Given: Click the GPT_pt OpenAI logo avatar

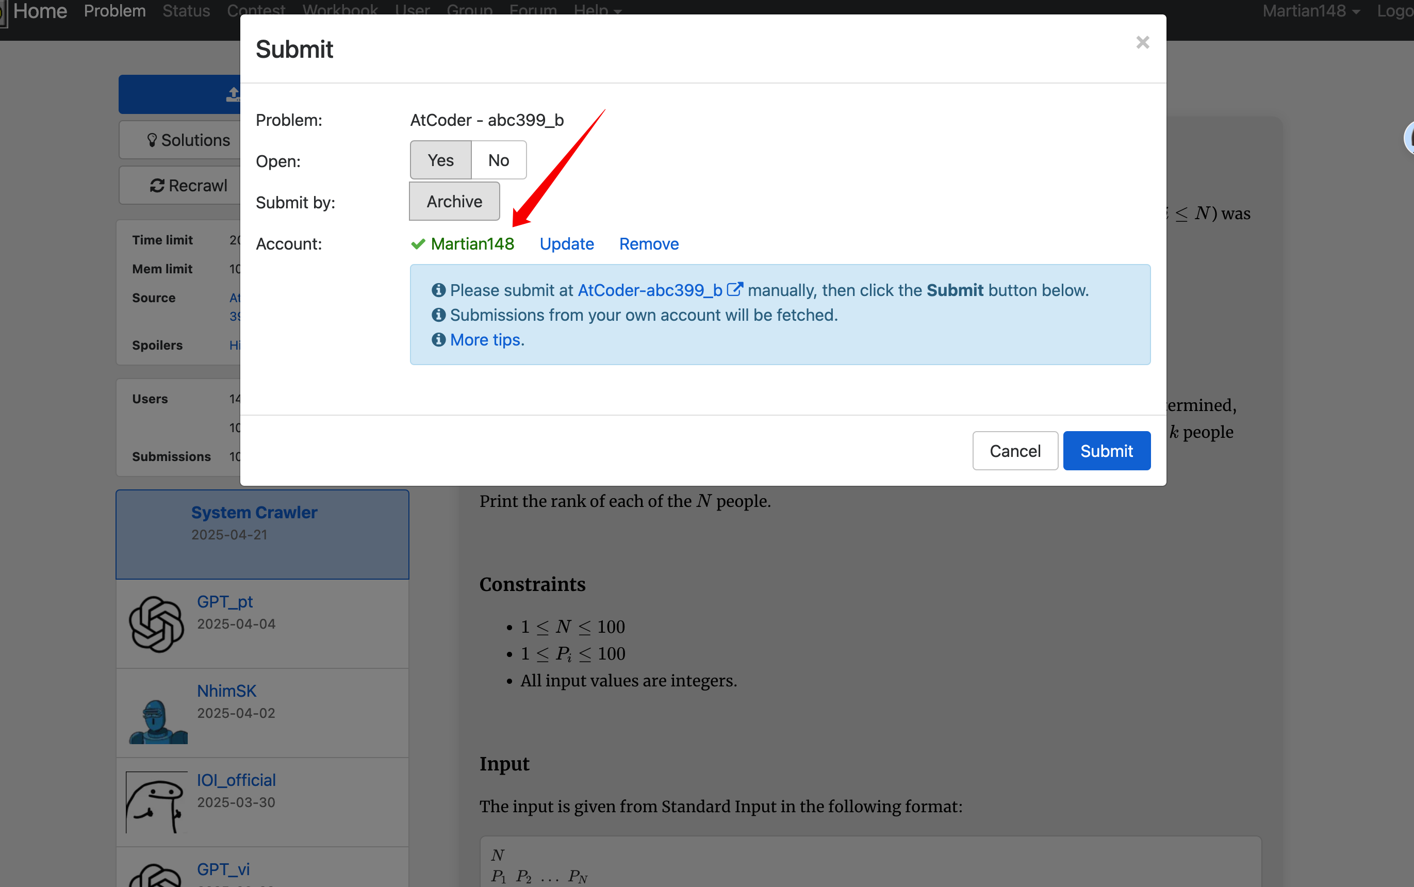Looking at the screenshot, I should point(157,624).
